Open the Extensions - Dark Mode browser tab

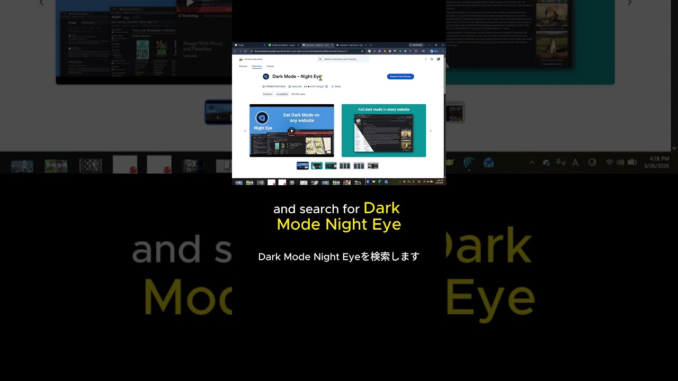(350, 45)
